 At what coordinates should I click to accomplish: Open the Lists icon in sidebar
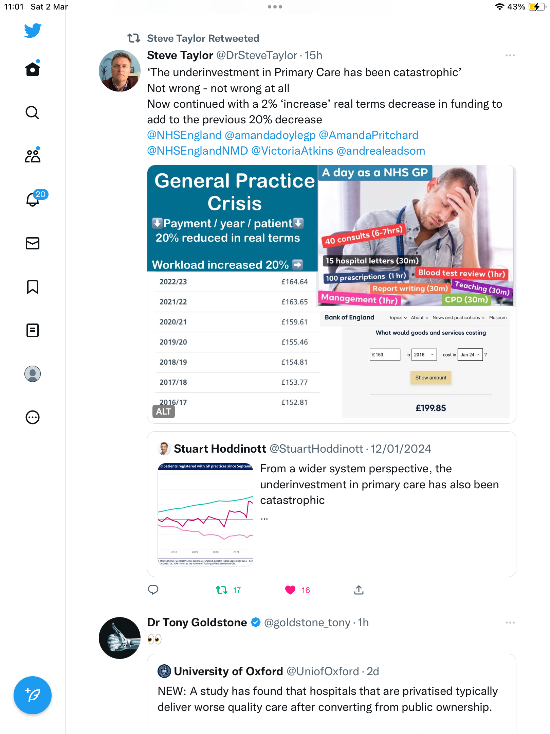click(x=33, y=330)
